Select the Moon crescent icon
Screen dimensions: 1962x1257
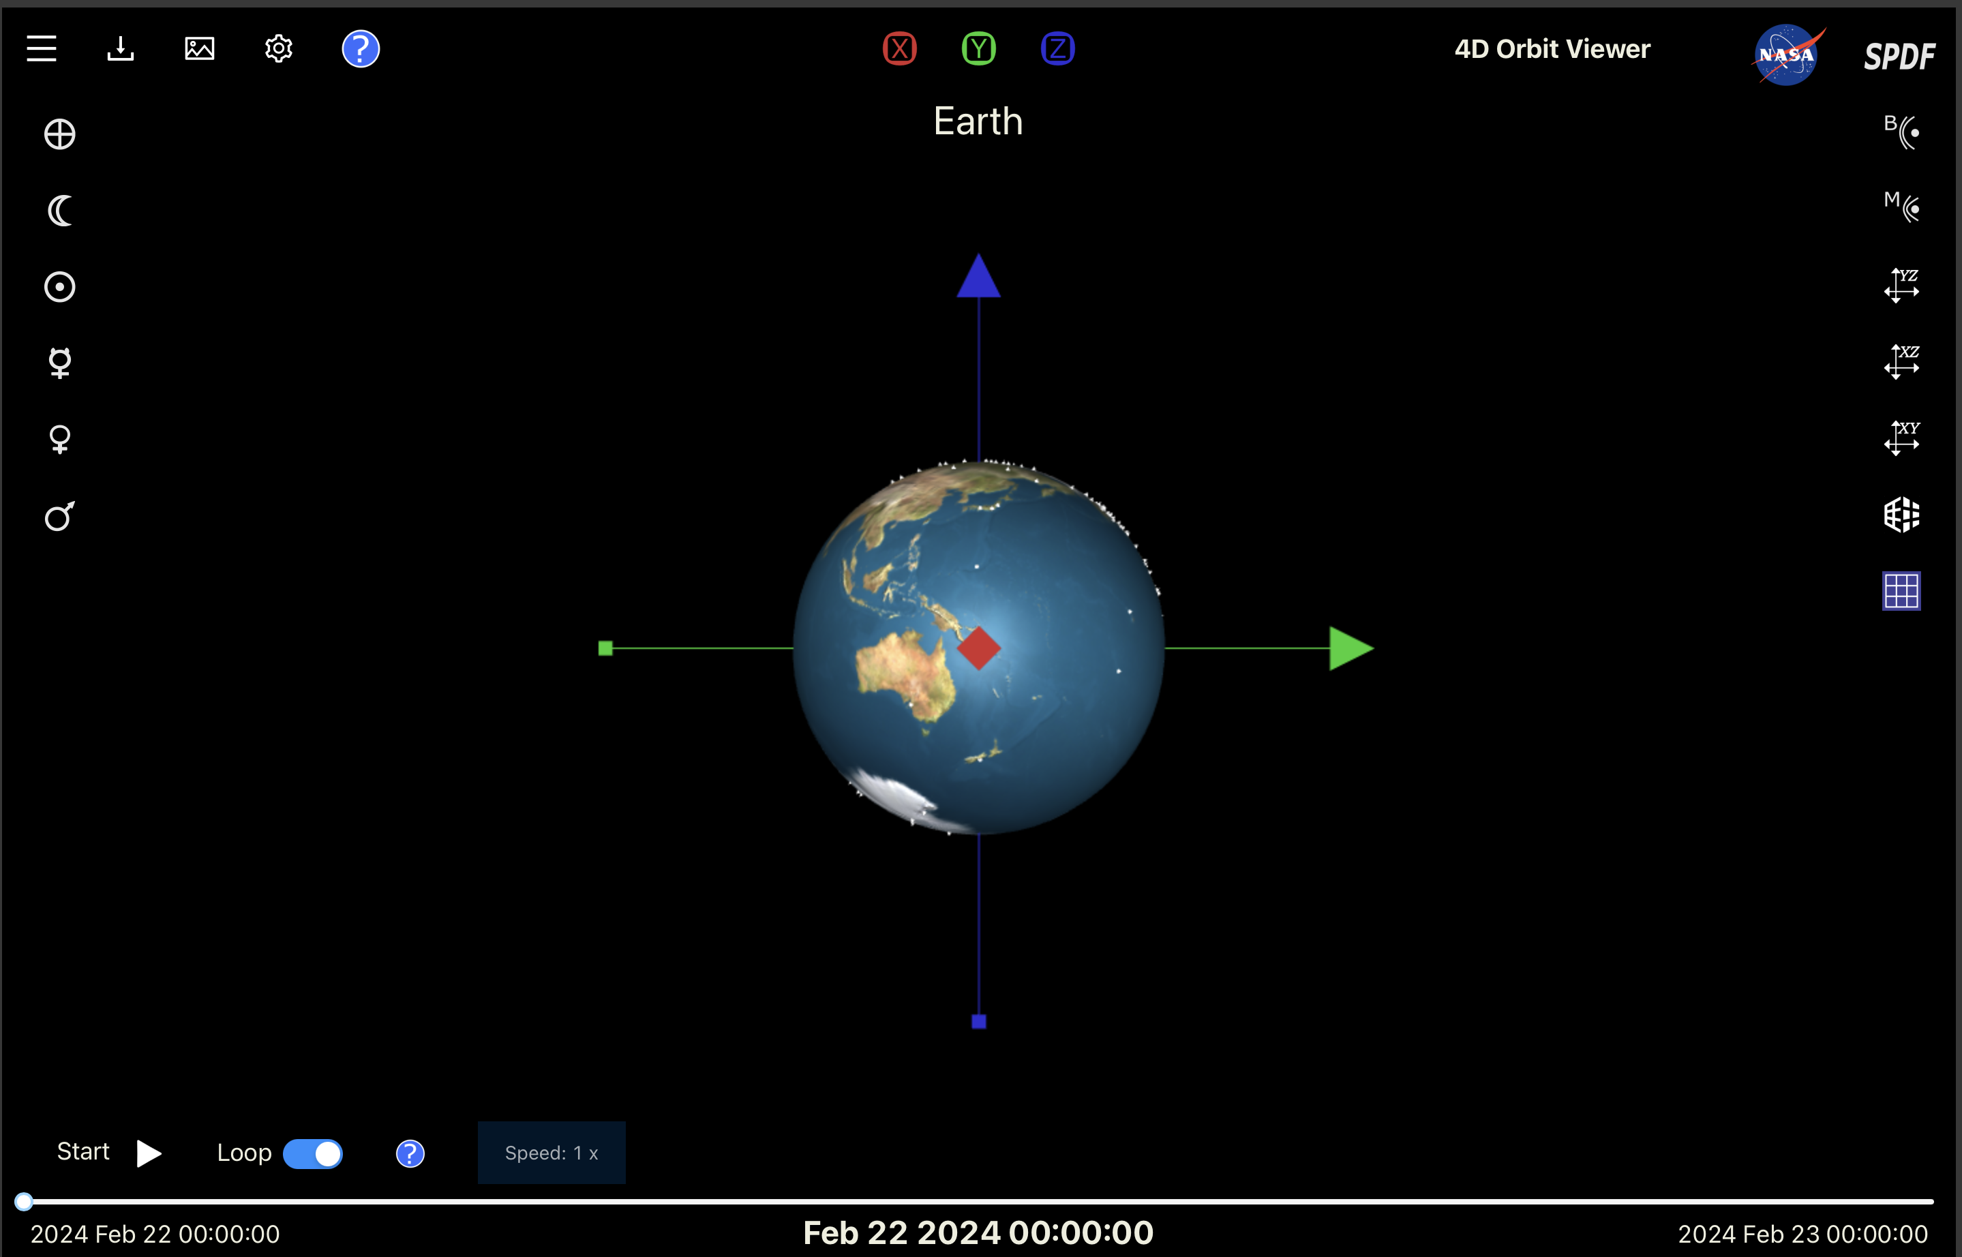[59, 211]
